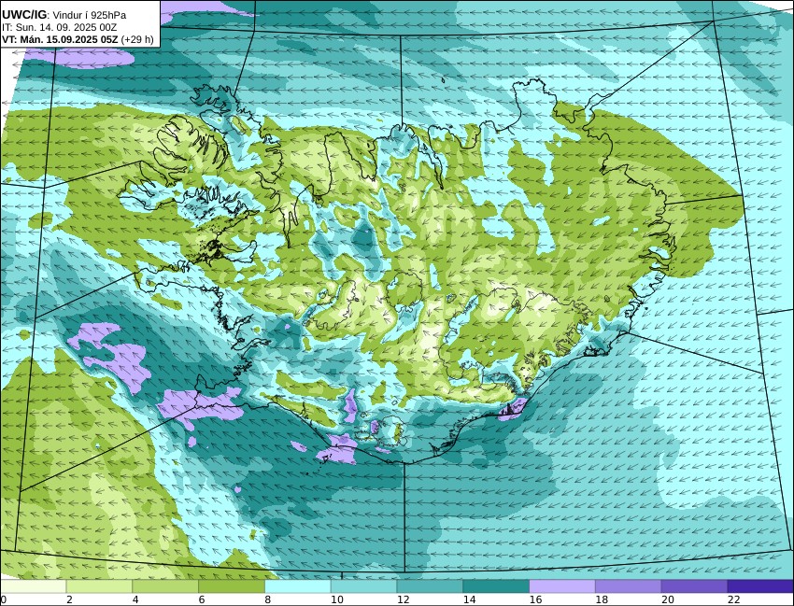794x606 pixels.
Task: Click the legend value '14'
Action: [470, 599]
